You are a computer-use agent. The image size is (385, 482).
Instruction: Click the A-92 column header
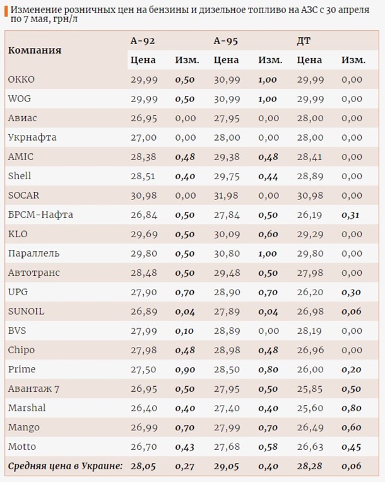tap(143, 41)
